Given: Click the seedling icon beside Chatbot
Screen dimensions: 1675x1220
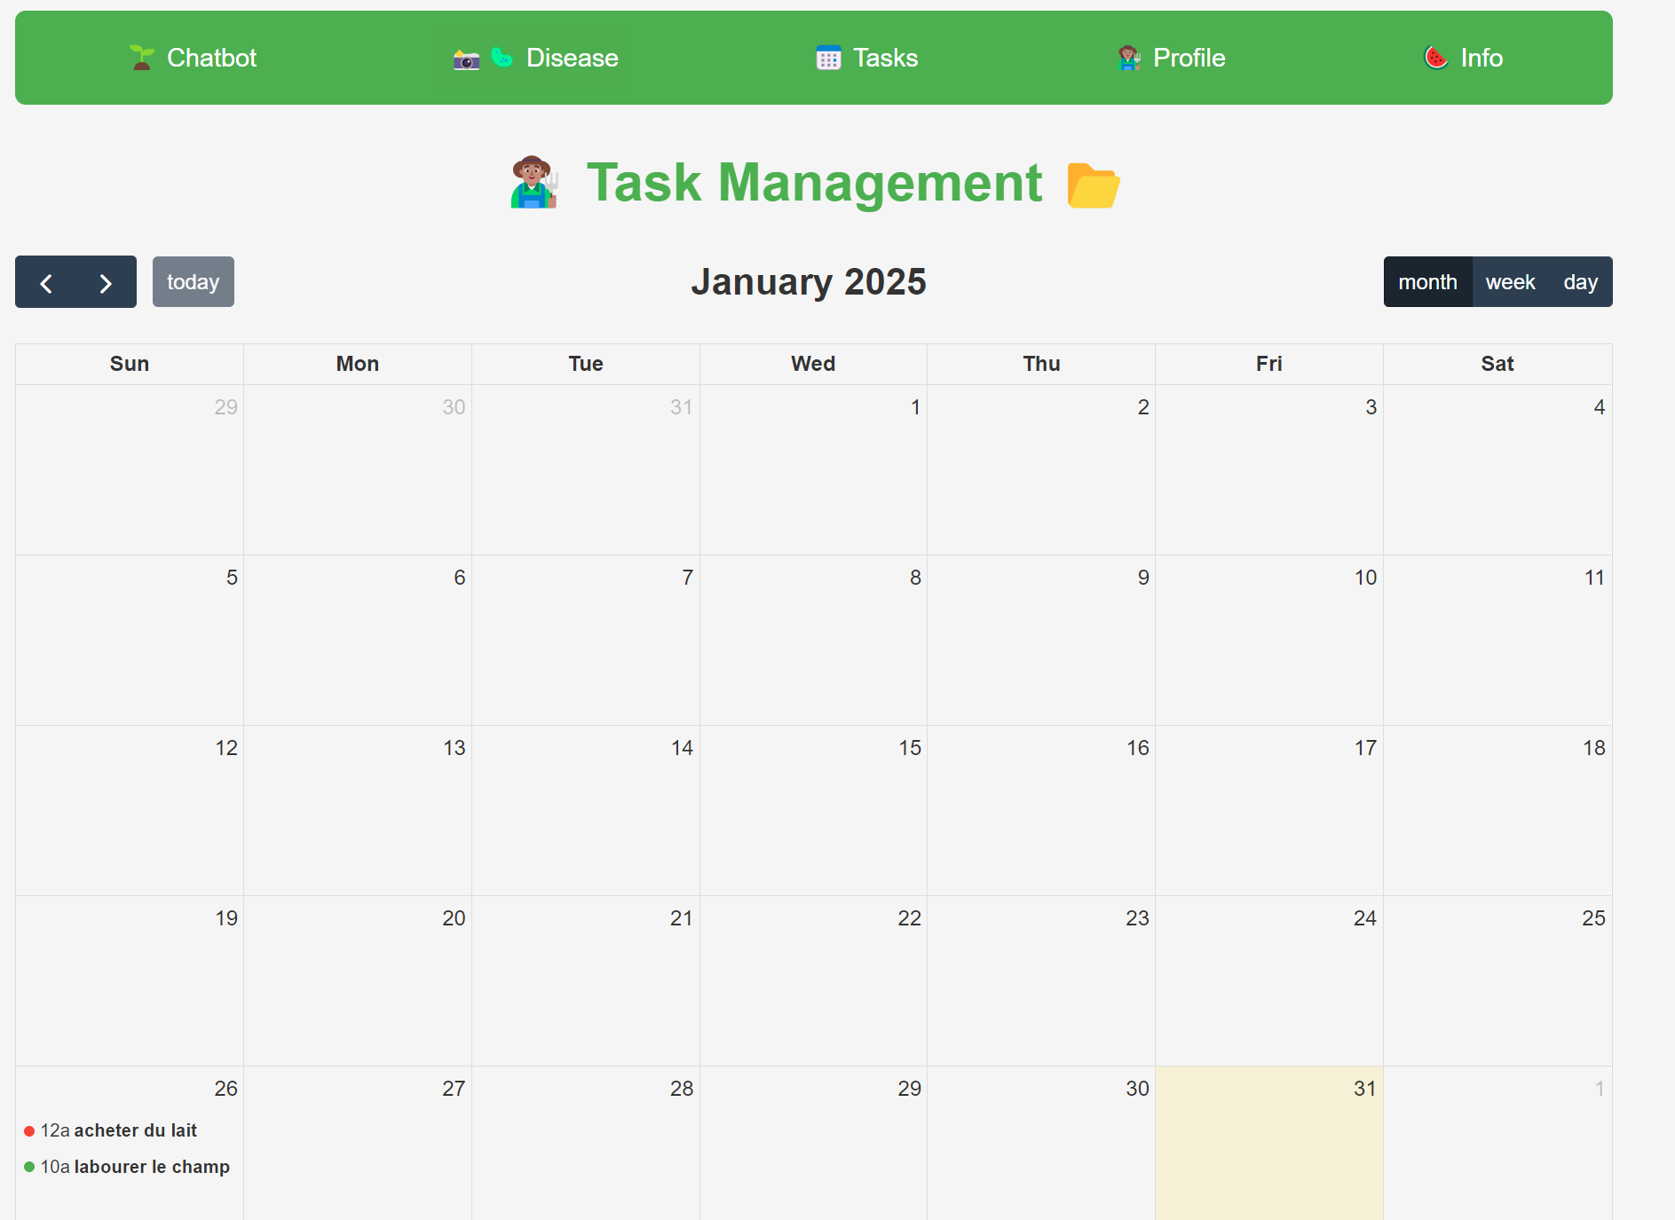Looking at the screenshot, I should tap(141, 58).
